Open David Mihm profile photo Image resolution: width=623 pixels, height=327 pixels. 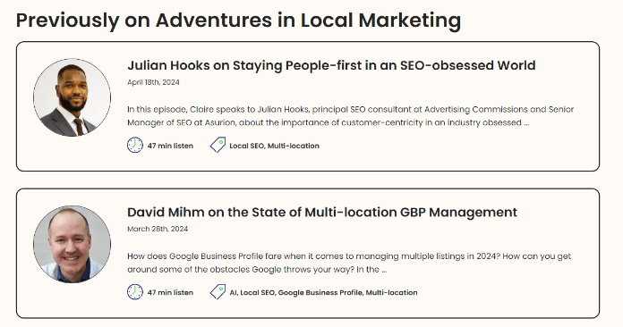(72, 244)
